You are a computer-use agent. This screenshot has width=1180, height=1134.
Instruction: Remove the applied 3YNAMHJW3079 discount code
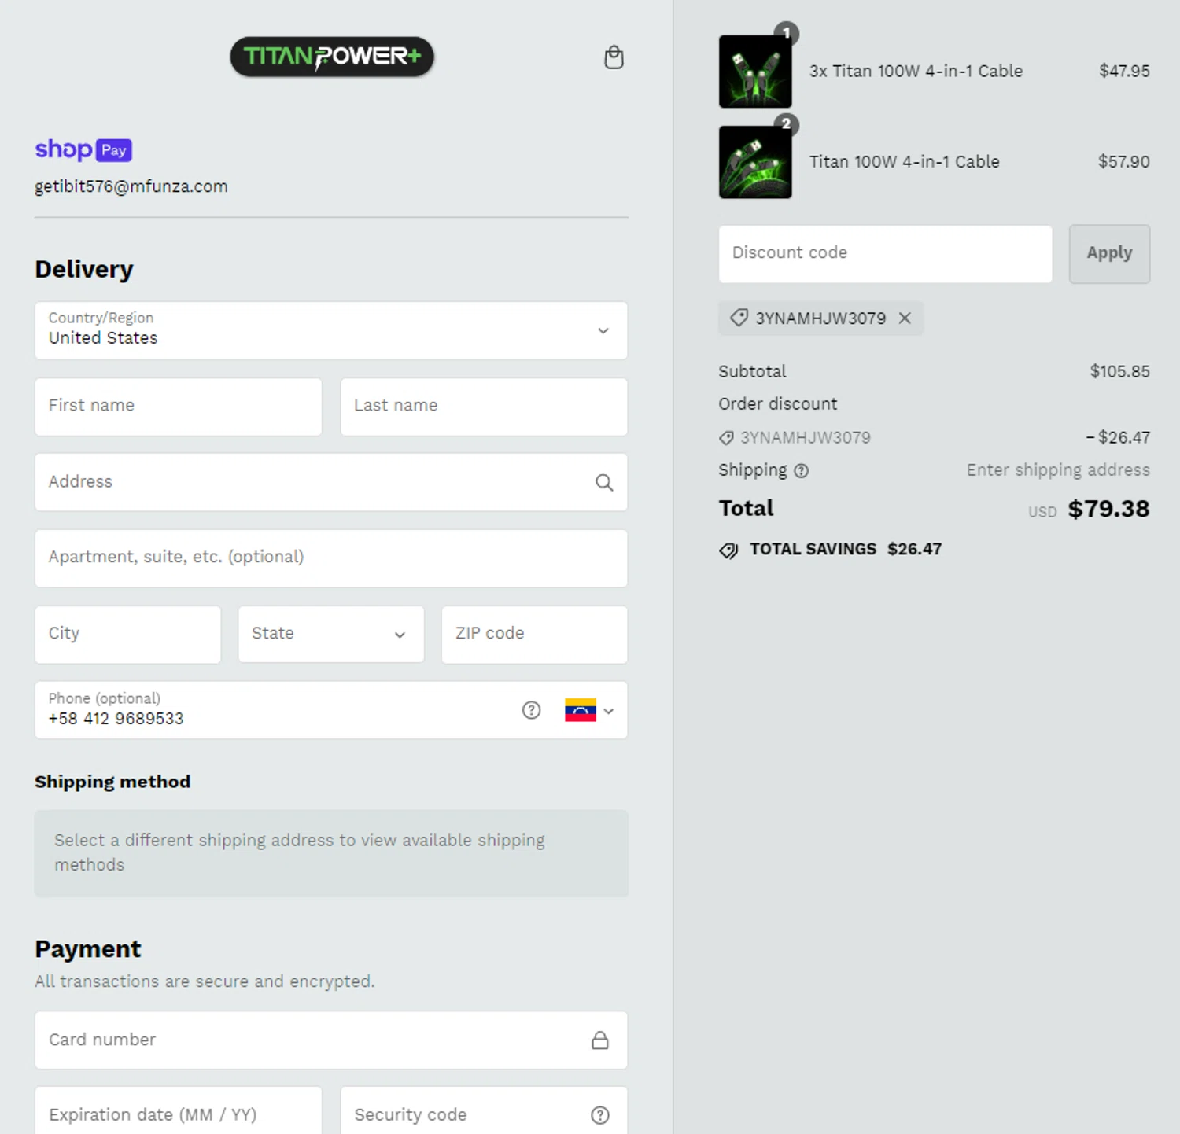tap(905, 318)
